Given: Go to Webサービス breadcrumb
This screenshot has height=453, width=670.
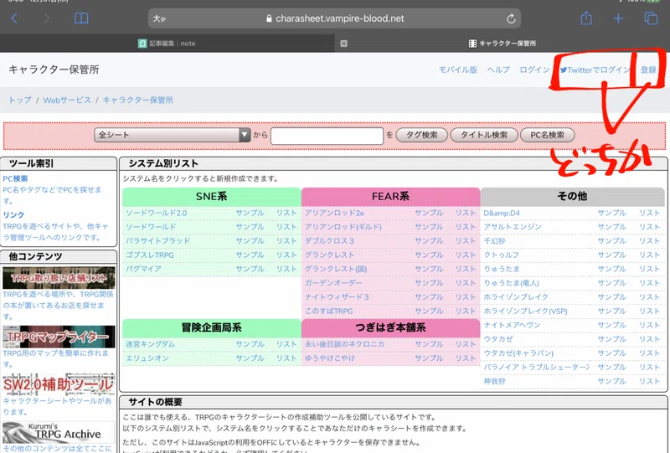Looking at the screenshot, I should click(x=67, y=100).
